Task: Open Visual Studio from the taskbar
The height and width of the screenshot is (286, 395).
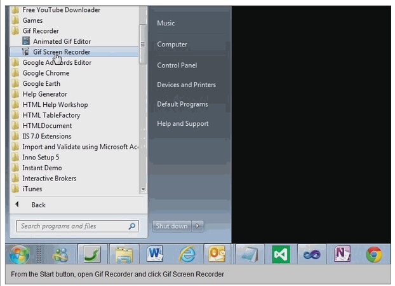Action: point(281,255)
